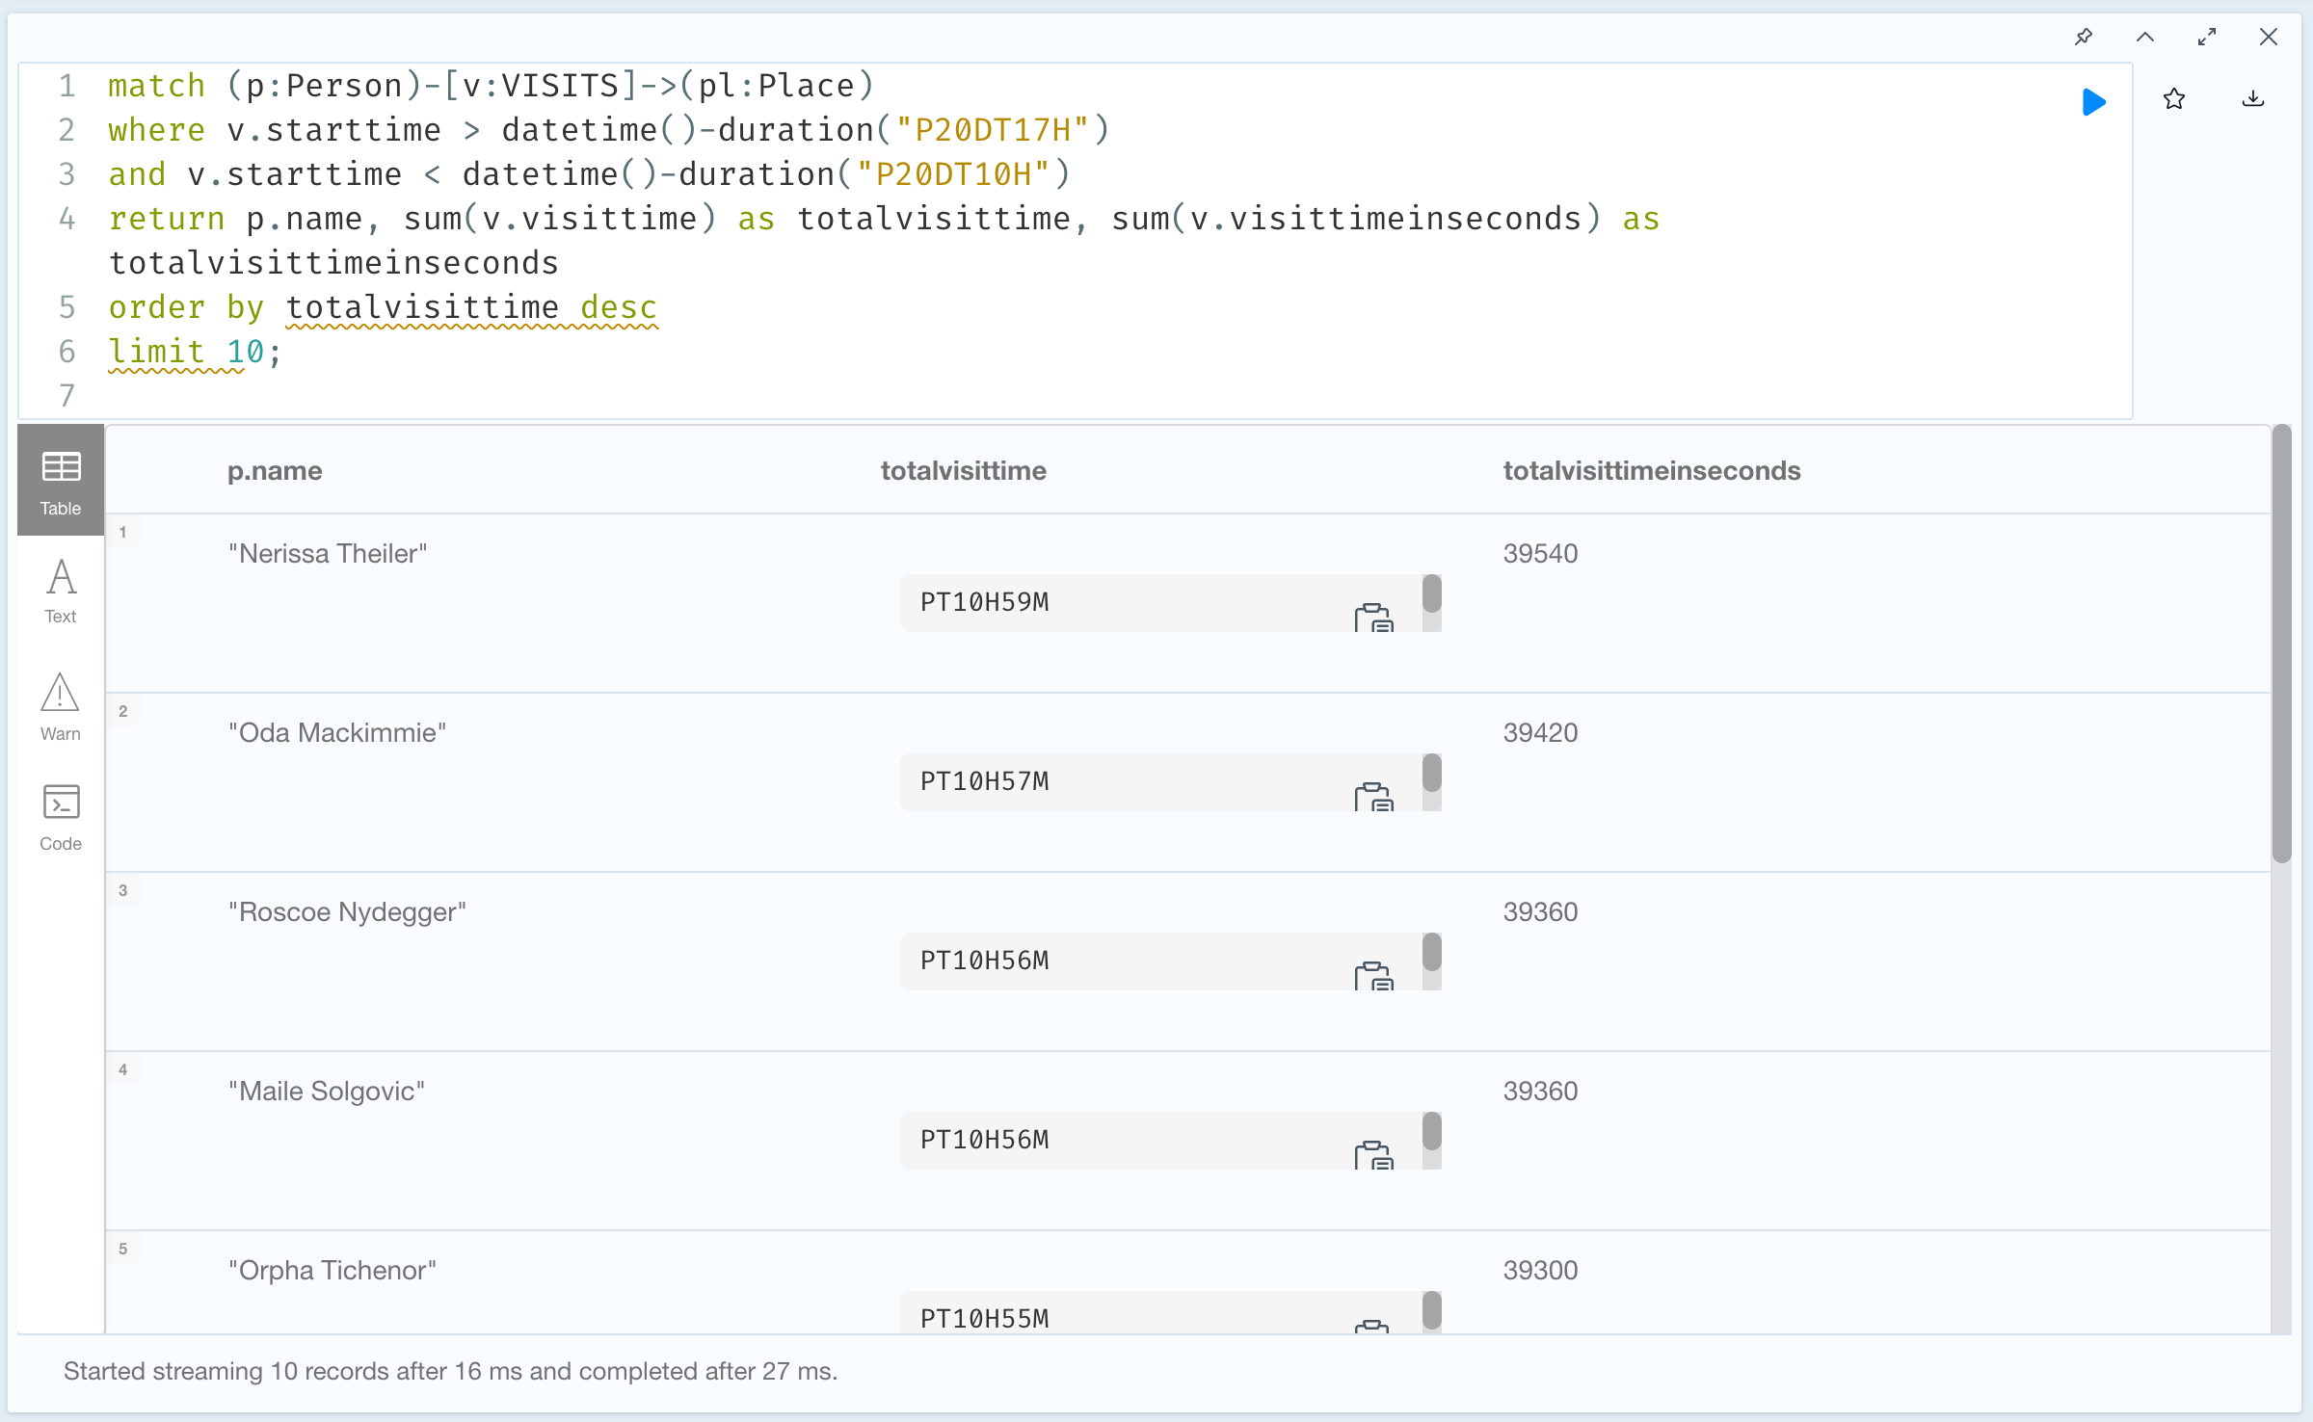Open the Warn view
Screen dimensions: 2313x1422
click(x=61, y=706)
